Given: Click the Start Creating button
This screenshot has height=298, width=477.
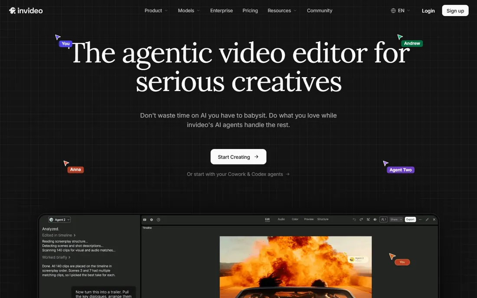Looking at the screenshot, I should coord(238,157).
